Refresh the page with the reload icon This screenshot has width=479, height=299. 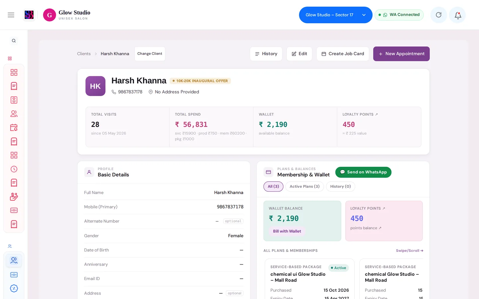click(x=438, y=15)
